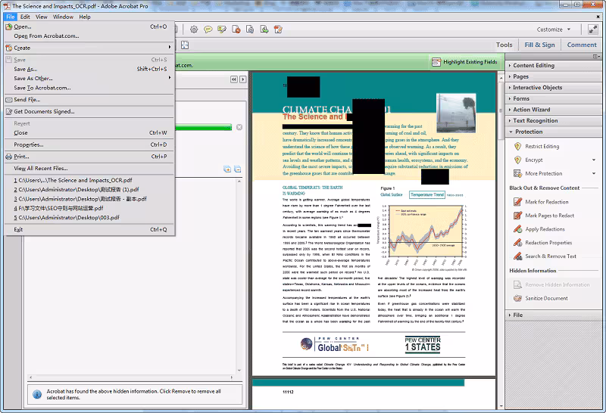The image size is (606, 413).
Task: Click the double-left-arrow collapse panel button
Action: click(234, 79)
